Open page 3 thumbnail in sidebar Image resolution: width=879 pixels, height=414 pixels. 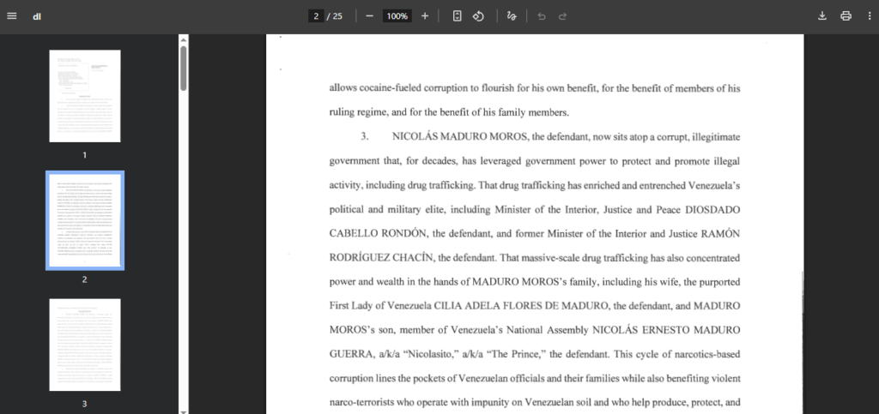(85, 345)
